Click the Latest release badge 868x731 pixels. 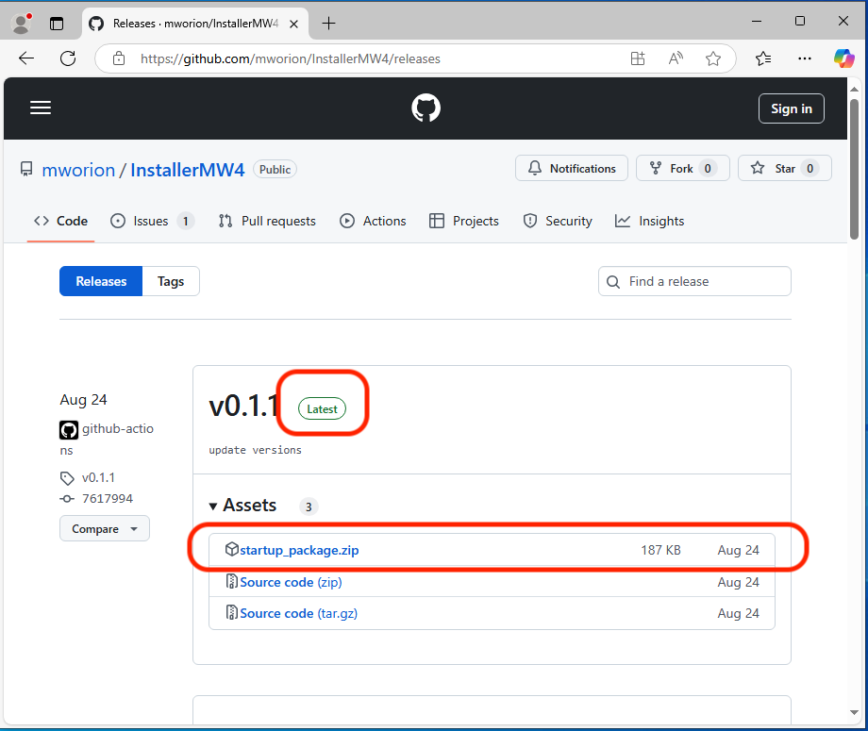click(322, 409)
